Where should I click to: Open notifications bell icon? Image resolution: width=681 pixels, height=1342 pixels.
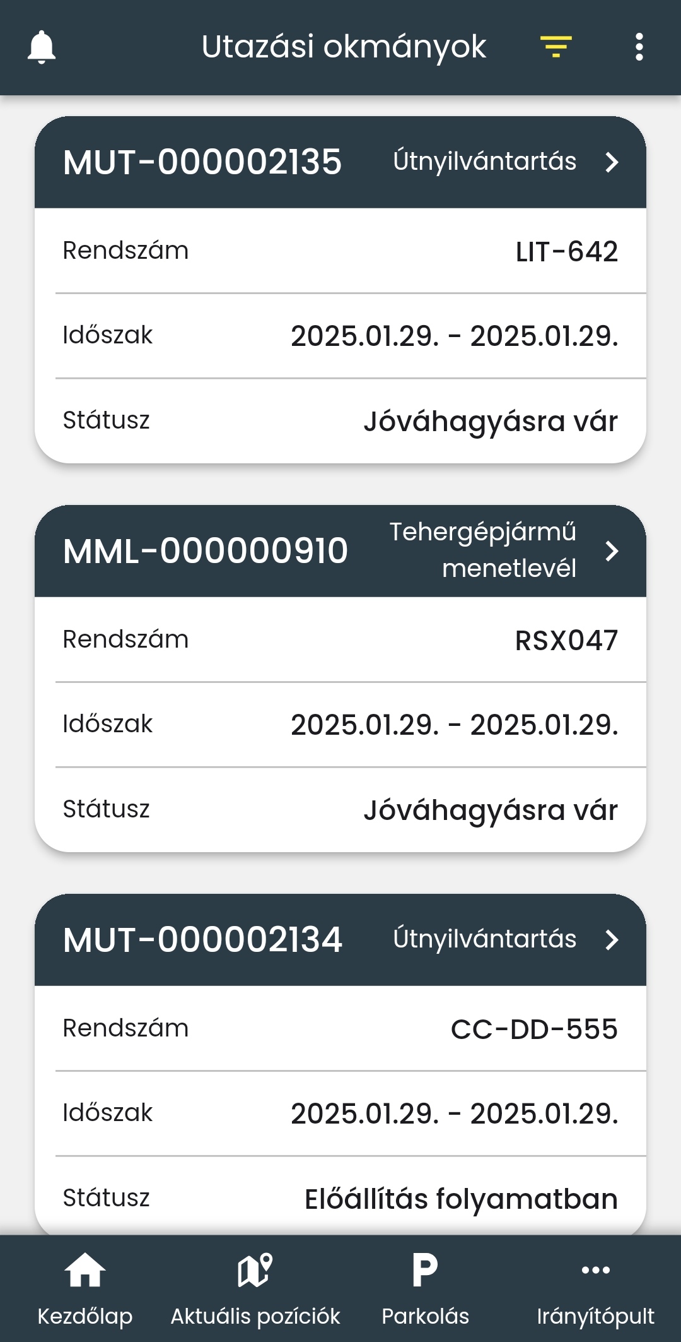pyautogui.click(x=42, y=47)
